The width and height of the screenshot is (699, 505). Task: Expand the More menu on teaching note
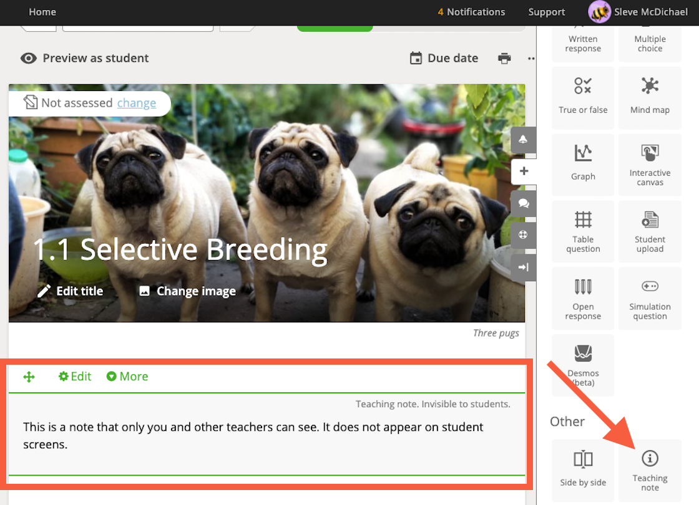[127, 377]
